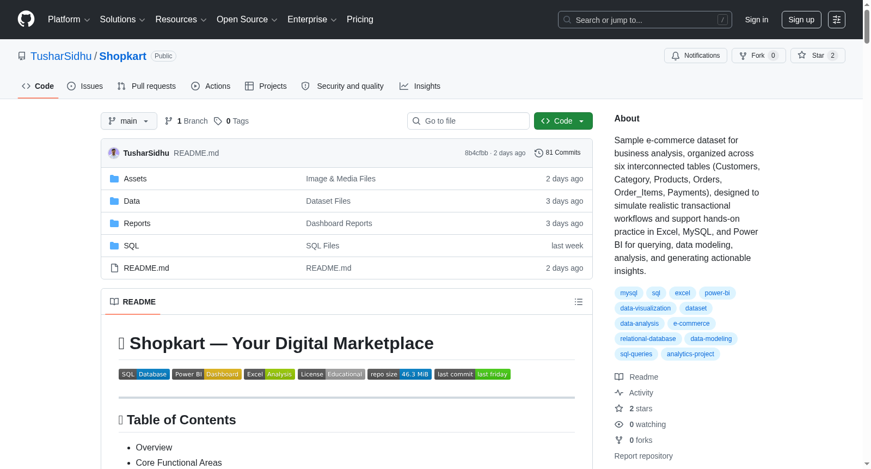Select the power-bi topic tag
This screenshot has height=469, width=871.
coord(717,293)
